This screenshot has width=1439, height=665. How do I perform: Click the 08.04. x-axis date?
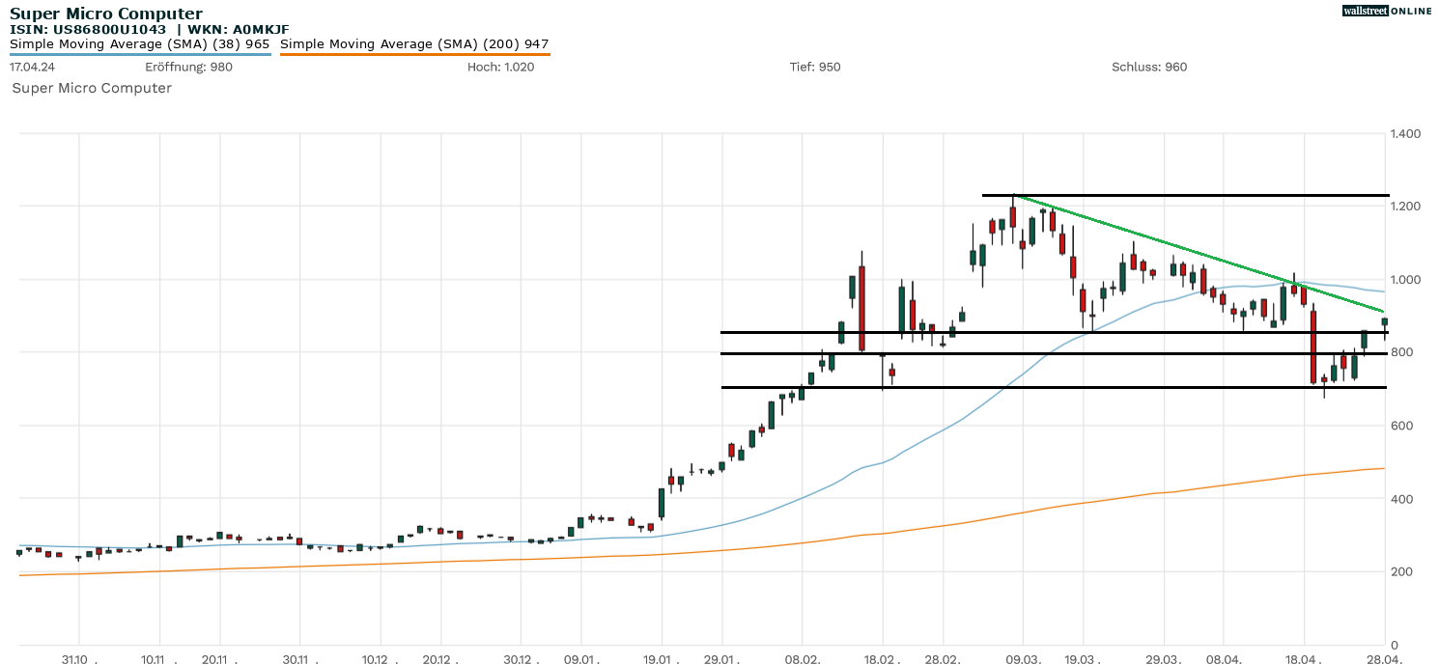[1224, 659]
